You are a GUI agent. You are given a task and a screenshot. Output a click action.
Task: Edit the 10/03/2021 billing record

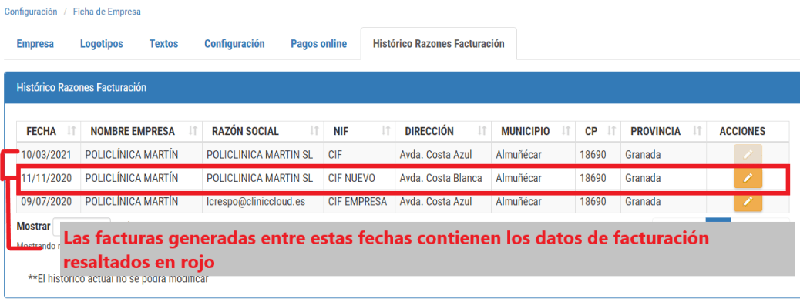pos(748,155)
